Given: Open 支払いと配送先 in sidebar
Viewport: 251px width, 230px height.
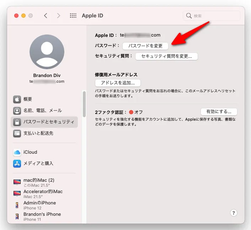Looking at the screenshot, I should [44, 133].
